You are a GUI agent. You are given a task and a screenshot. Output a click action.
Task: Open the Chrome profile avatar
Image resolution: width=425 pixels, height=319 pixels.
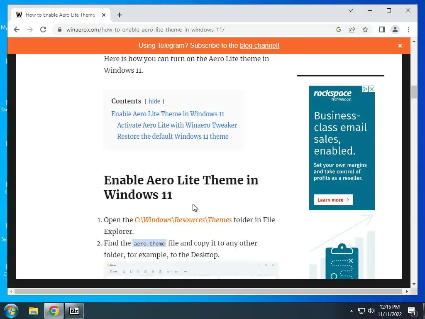click(x=395, y=29)
